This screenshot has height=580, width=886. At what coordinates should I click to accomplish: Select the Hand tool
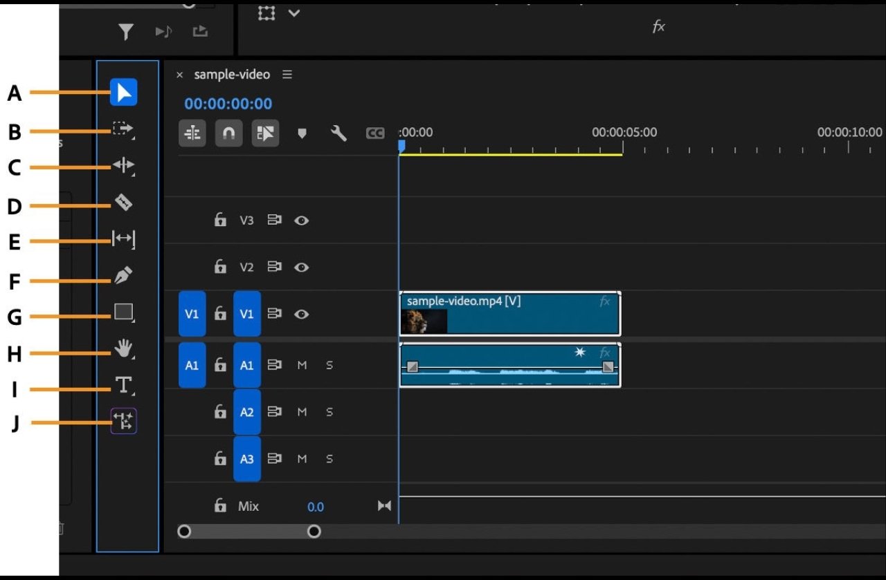123,349
